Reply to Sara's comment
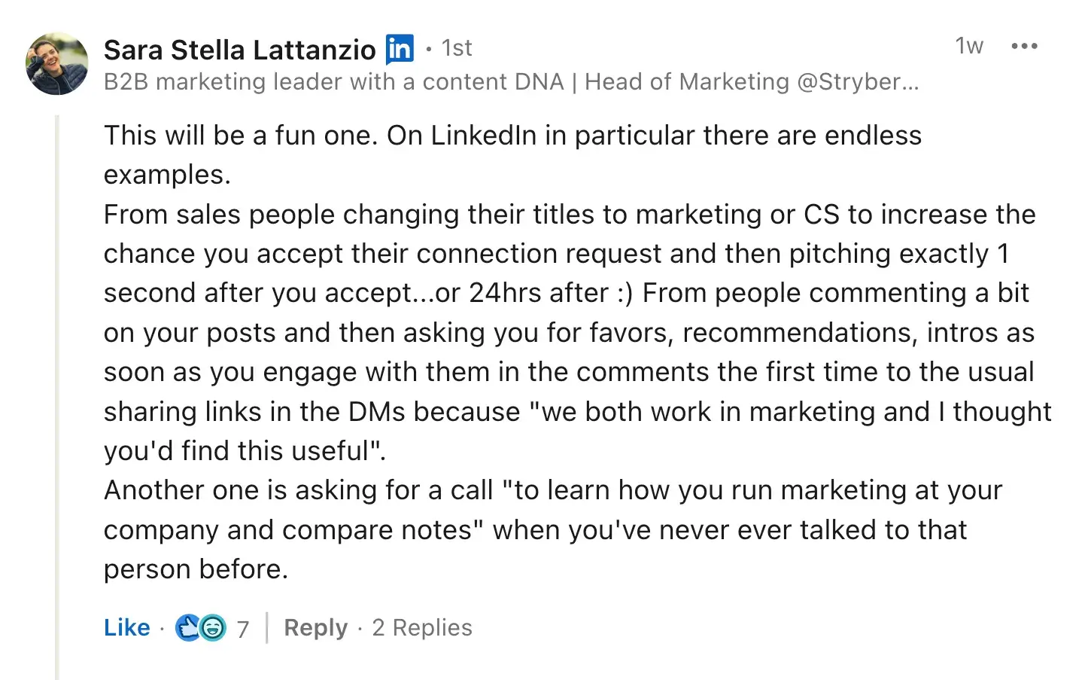1085x680 pixels. pyautogui.click(x=315, y=627)
